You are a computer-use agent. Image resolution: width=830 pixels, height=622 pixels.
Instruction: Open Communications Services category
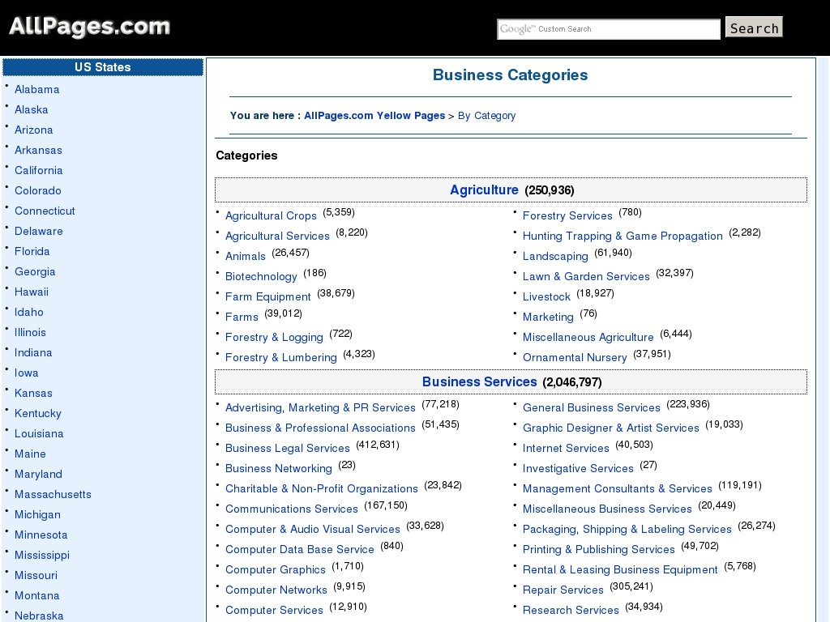[x=292, y=509]
